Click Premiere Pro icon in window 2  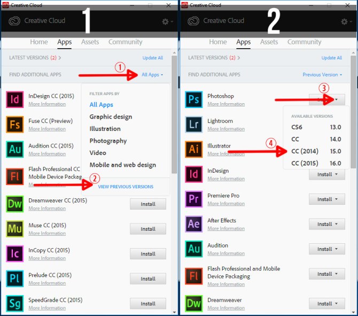[x=193, y=199]
